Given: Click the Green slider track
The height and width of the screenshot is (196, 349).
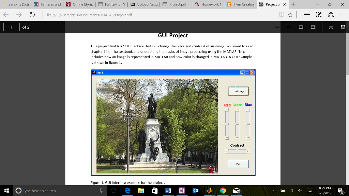Looking at the screenshot, I should click(237, 124).
